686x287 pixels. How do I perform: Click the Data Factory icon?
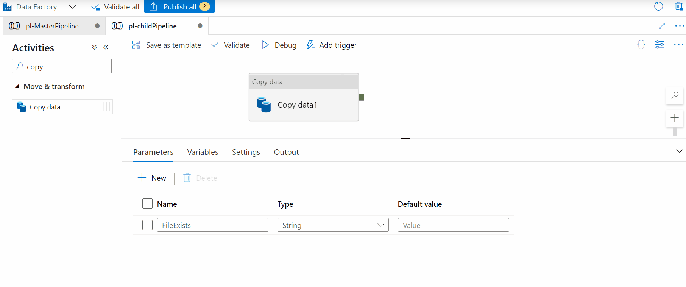[7, 7]
